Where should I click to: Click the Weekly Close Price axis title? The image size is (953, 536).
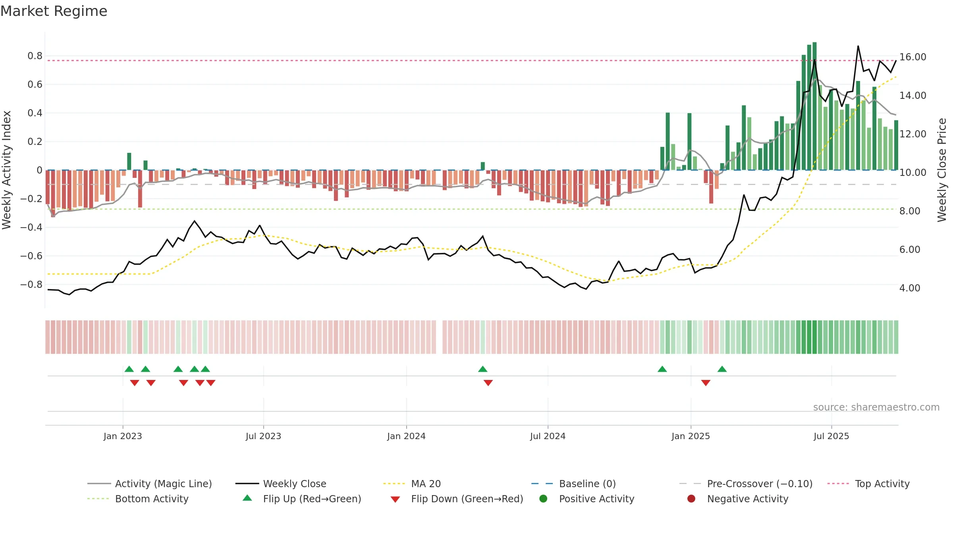click(x=942, y=170)
